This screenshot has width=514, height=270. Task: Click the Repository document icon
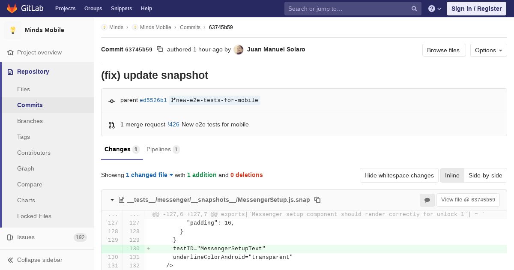click(10, 72)
